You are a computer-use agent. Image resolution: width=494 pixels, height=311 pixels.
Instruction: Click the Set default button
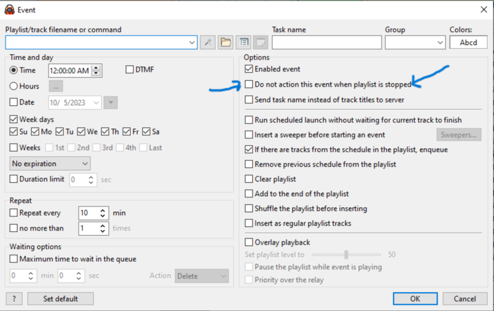click(x=60, y=299)
